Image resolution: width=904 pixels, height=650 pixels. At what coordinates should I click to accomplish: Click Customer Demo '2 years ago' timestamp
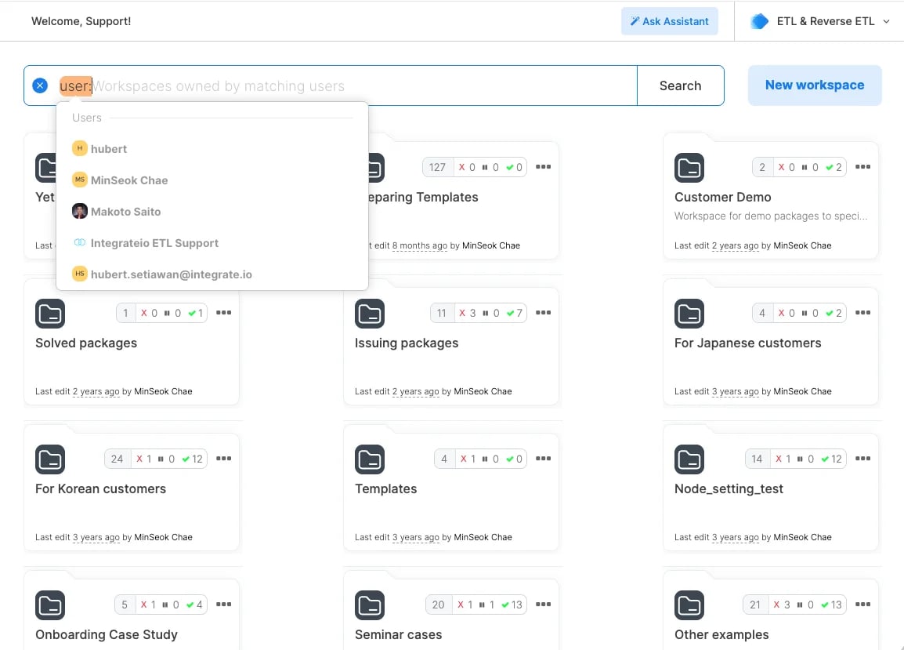[735, 245]
